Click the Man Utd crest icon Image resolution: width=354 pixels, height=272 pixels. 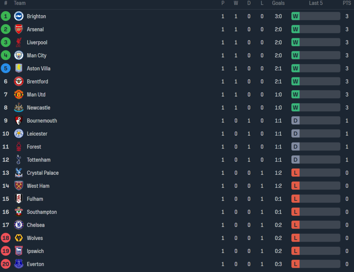pyautogui.click(x=19, y=95)
